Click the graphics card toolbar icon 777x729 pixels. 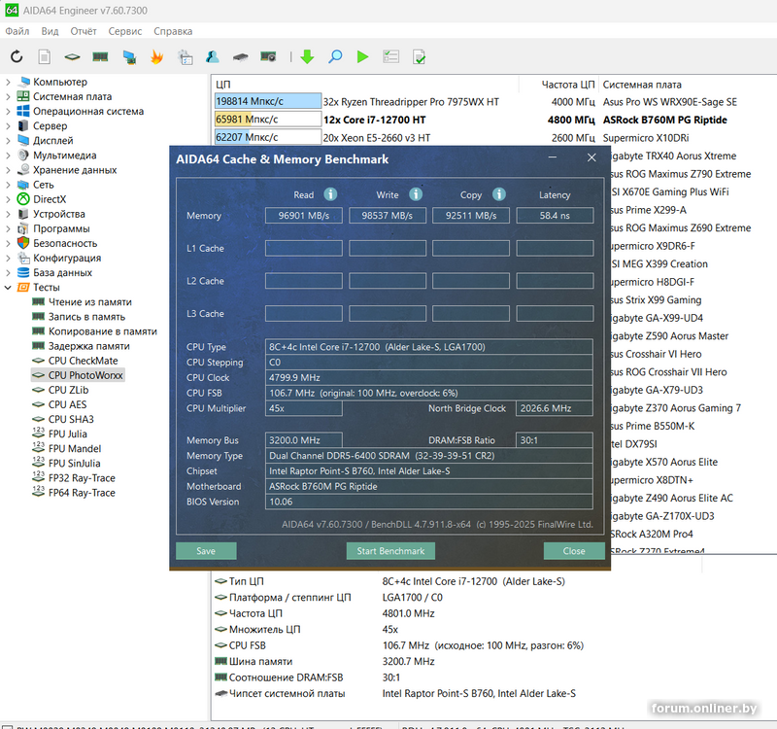tap(268, 57)
